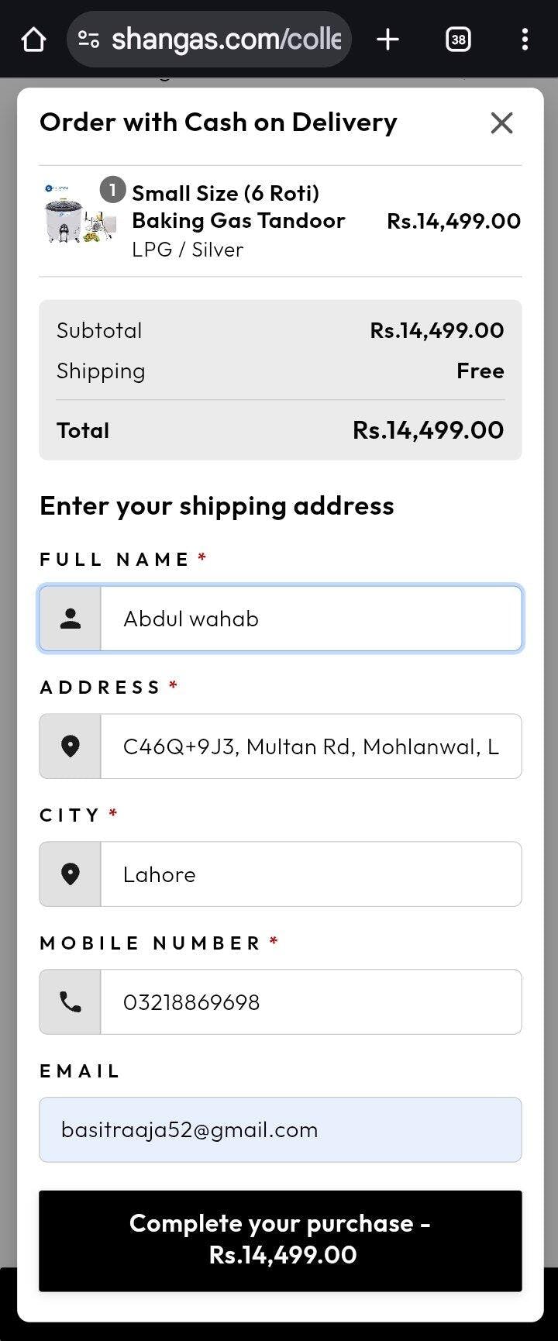Tap the browser home icon
The height and width of the screenshot is (1341, 558).
point(33,40)
